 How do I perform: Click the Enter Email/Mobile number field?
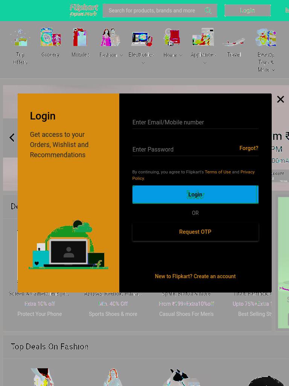(195, 123)
